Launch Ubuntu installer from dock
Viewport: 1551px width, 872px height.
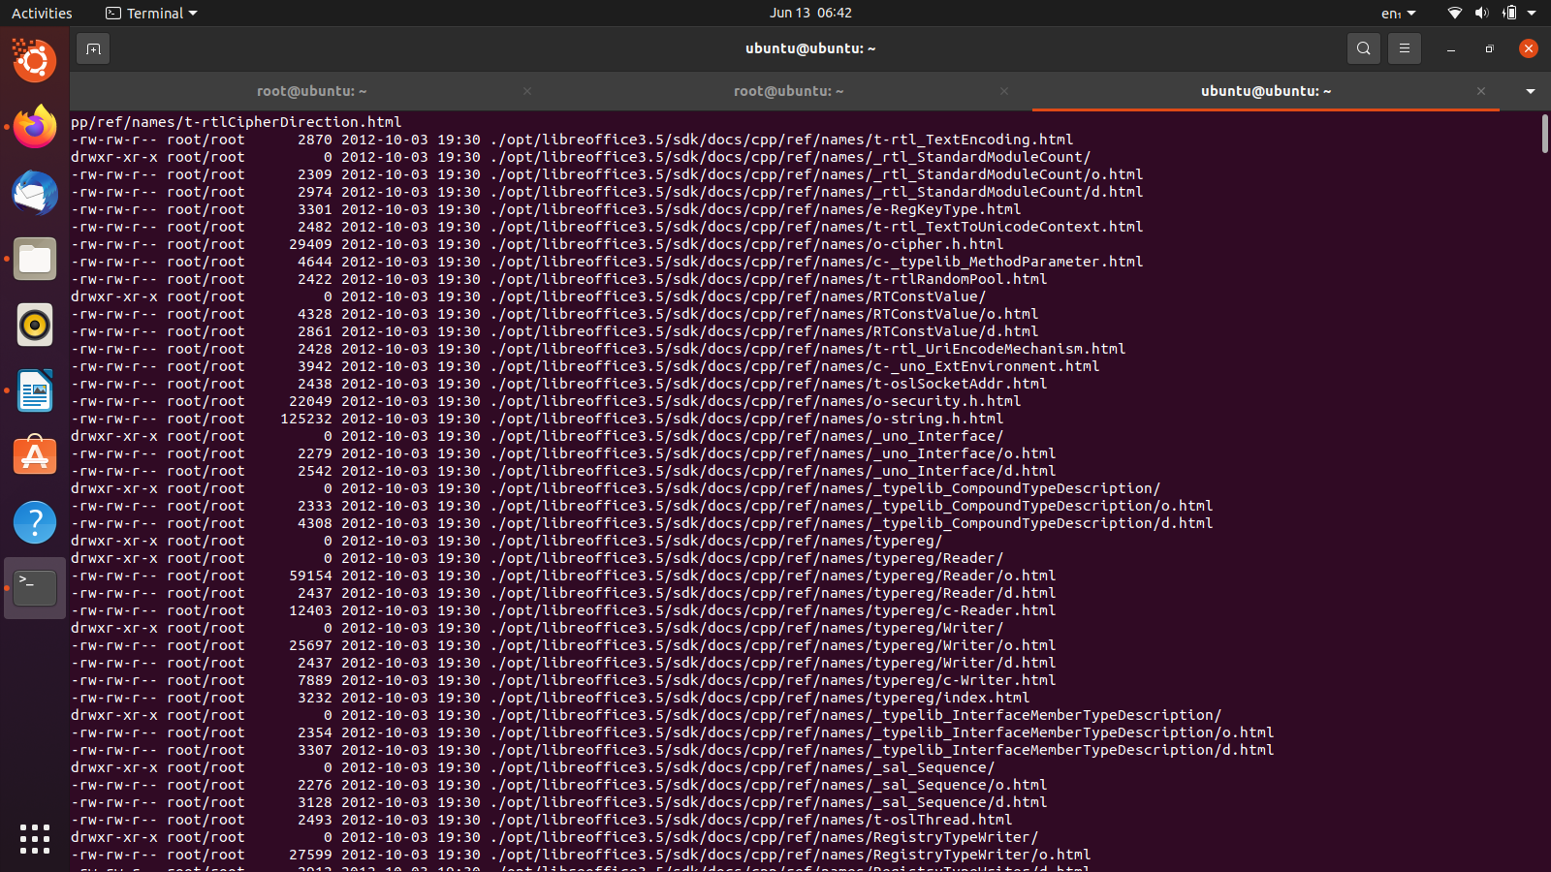click(x=35, y=61)
